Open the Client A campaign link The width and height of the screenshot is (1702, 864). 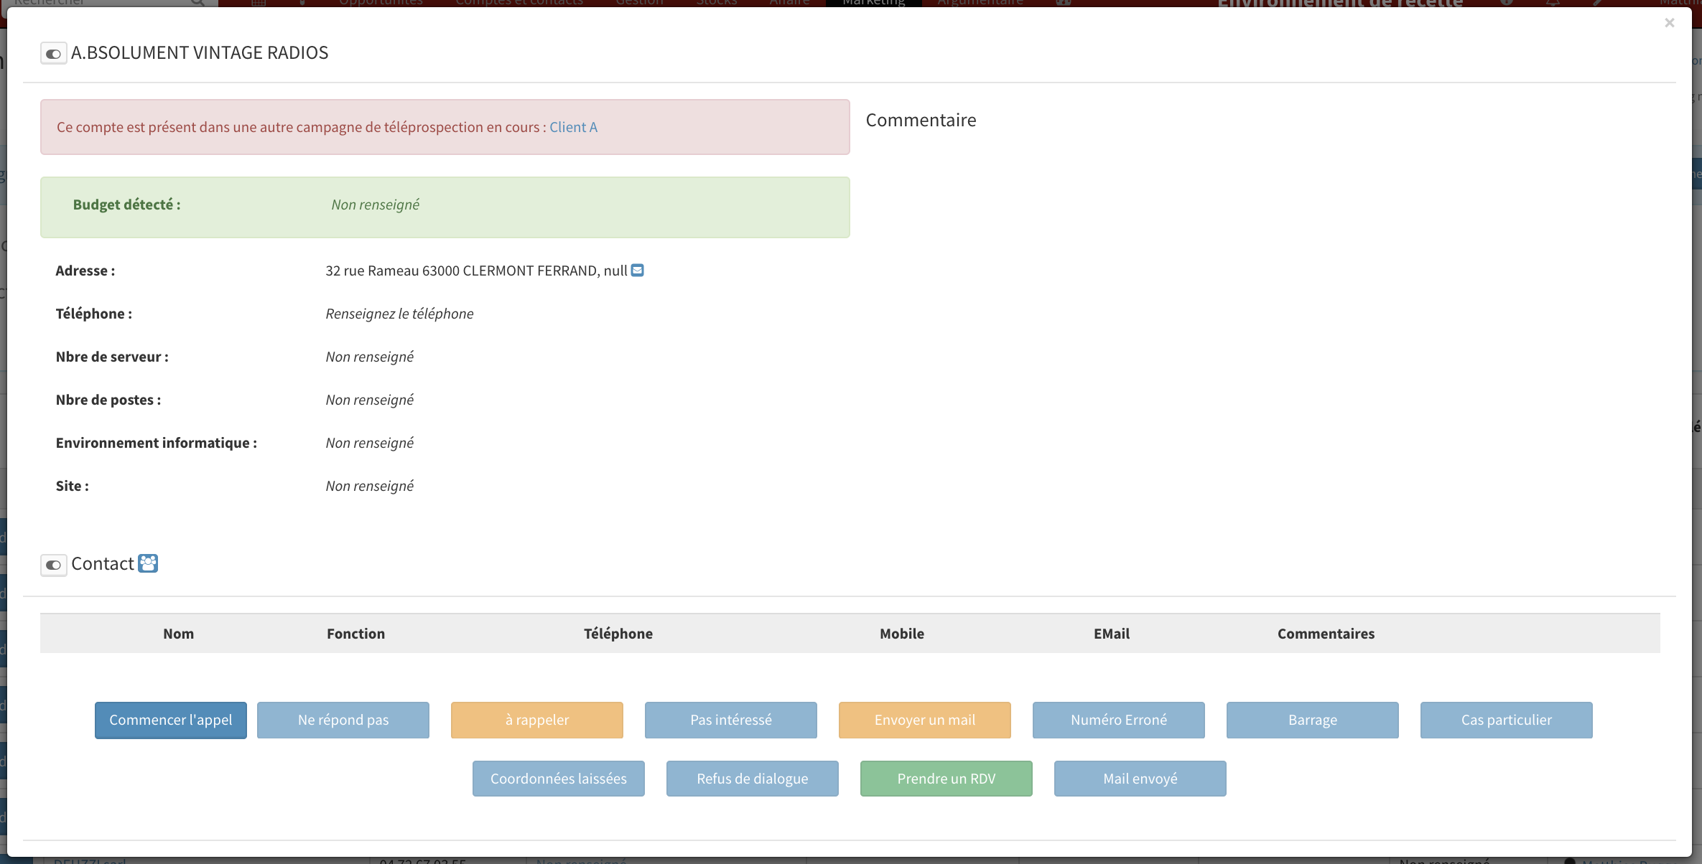(573, 127)
